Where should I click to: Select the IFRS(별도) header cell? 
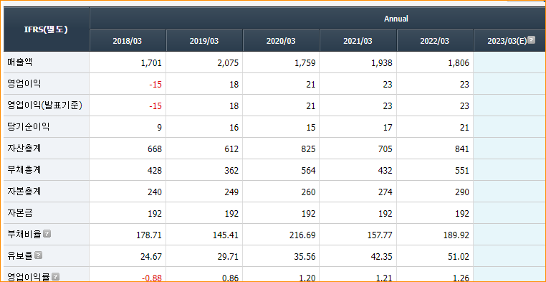click(x=47, y=29)
